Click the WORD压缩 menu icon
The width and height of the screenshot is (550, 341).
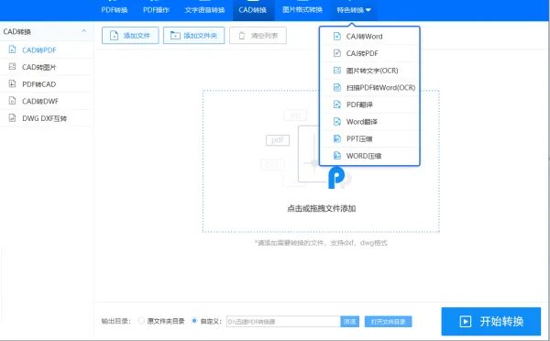pyautogui.click(x=336, y=156)
